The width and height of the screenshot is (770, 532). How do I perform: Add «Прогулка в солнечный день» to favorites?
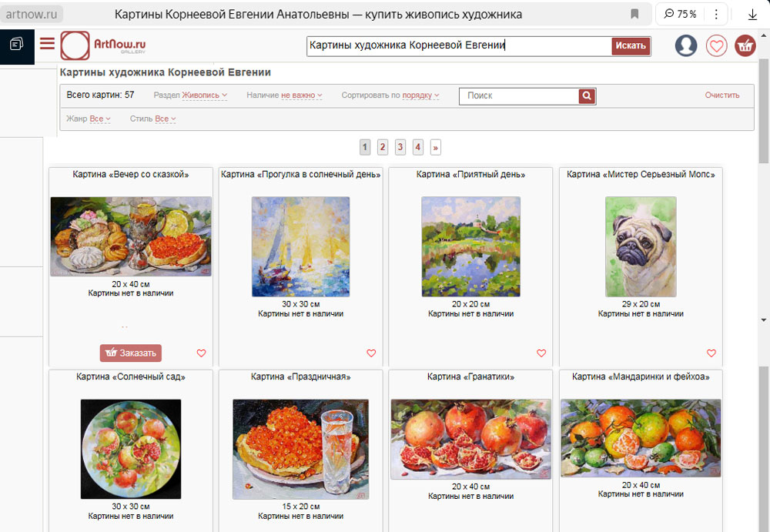coord(371,353)
